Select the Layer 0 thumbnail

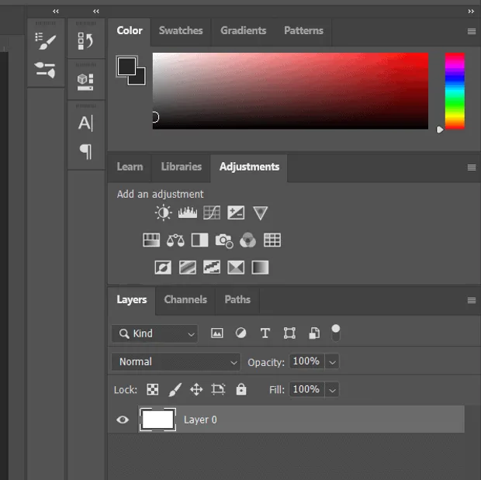(x=157, y=420)
